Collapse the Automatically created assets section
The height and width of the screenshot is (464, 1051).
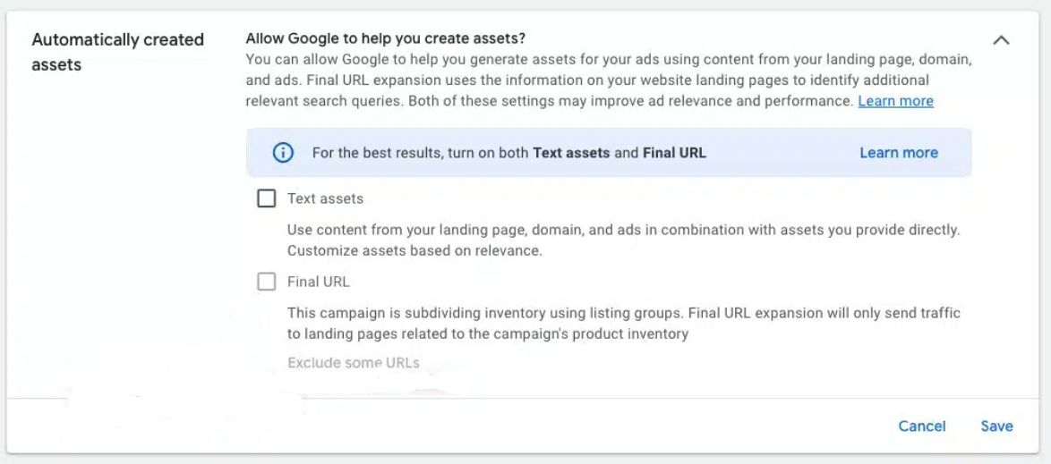point(1002,40)
